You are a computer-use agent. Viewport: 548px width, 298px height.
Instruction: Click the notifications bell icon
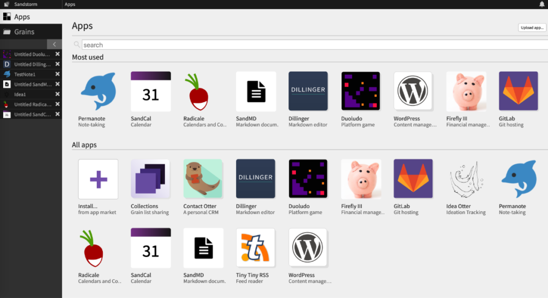[x=542, y=4]
